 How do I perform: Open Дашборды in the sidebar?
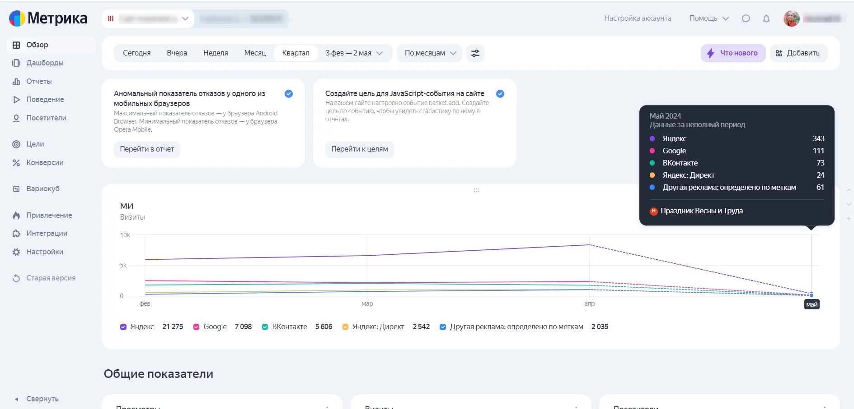coord(45,63)
